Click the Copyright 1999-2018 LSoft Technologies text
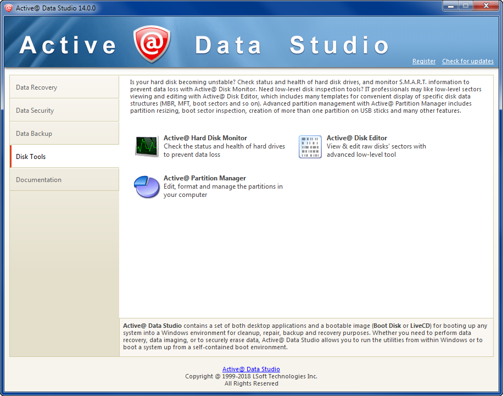Viewport: 503px width, 396px height. pyautogui.click(x=251, y=376)
